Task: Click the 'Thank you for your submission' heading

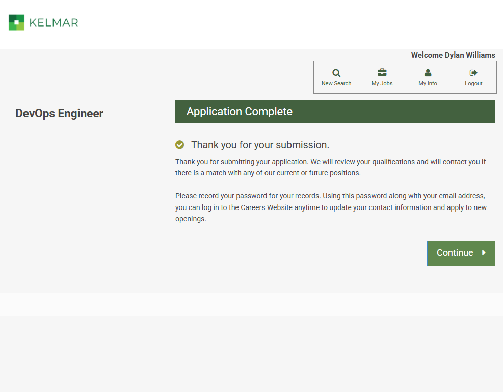Action: (260, 145)
